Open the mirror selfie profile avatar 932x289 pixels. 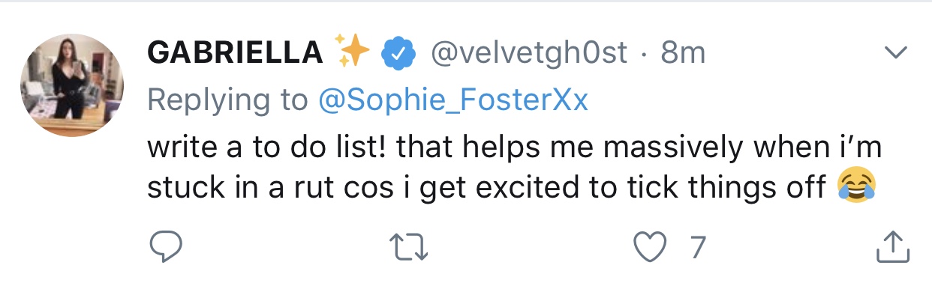72,85
